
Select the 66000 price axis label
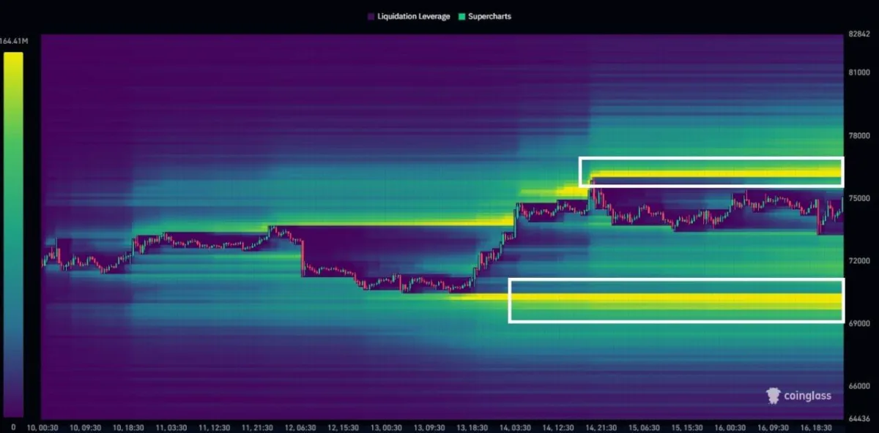pos(860,385)
